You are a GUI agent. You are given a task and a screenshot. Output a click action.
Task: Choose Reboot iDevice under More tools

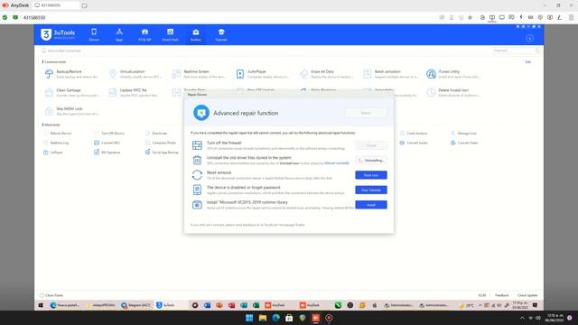[58, 133]
